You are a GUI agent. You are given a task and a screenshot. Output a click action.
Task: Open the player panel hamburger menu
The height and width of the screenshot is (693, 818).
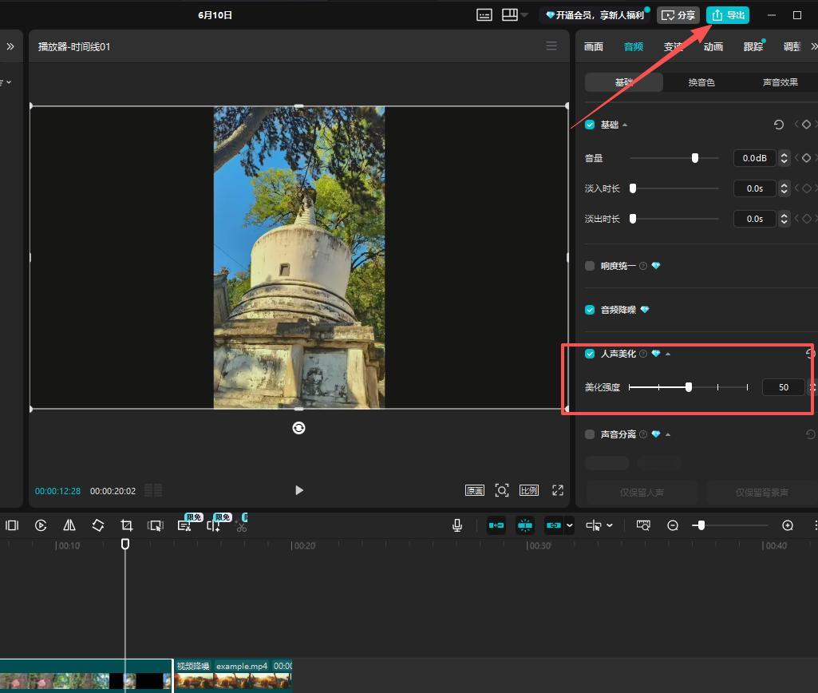coord(551,46)
